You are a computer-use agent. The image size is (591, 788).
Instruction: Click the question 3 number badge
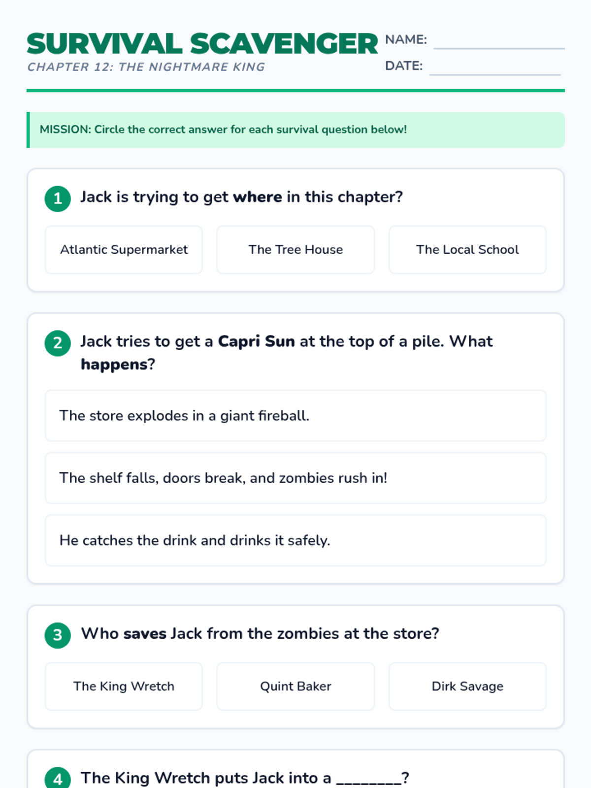pyautogui.click(x=58, y=635)
